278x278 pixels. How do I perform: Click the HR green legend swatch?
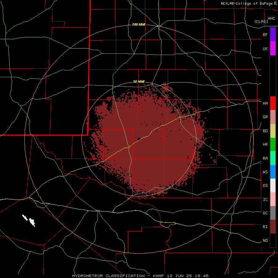point(273,145)
